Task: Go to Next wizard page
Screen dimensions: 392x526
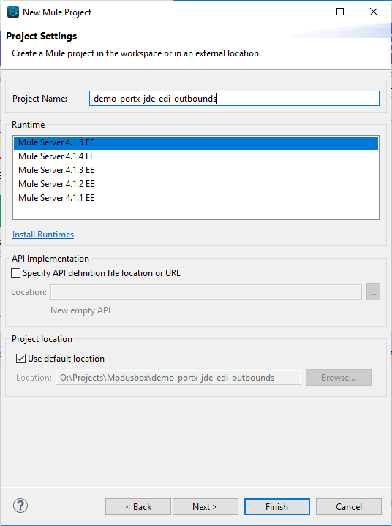Action: tap(205, 506)
